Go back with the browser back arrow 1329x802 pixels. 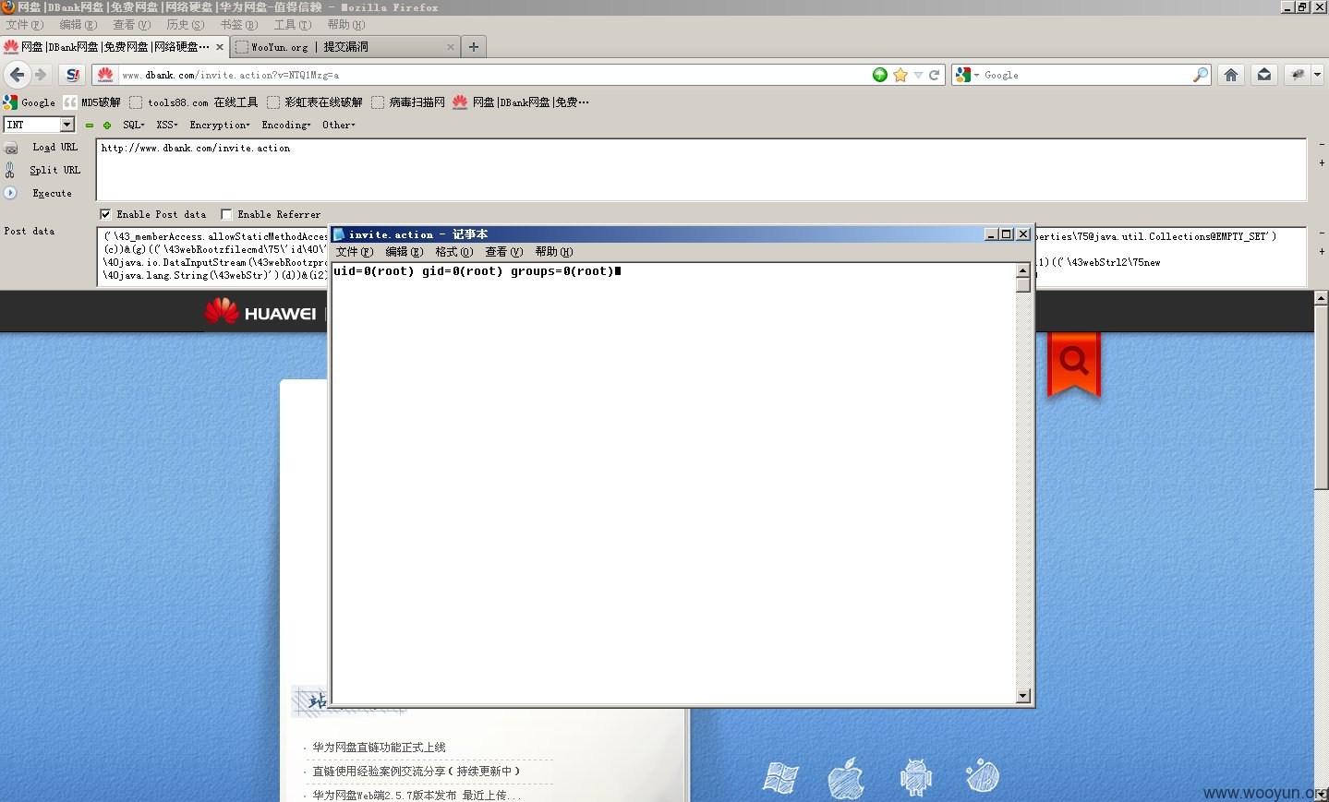[17, 75]
